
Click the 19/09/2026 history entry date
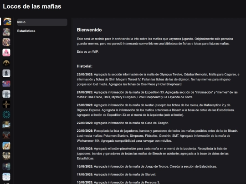pyautogui.click(x=85, y=149)
